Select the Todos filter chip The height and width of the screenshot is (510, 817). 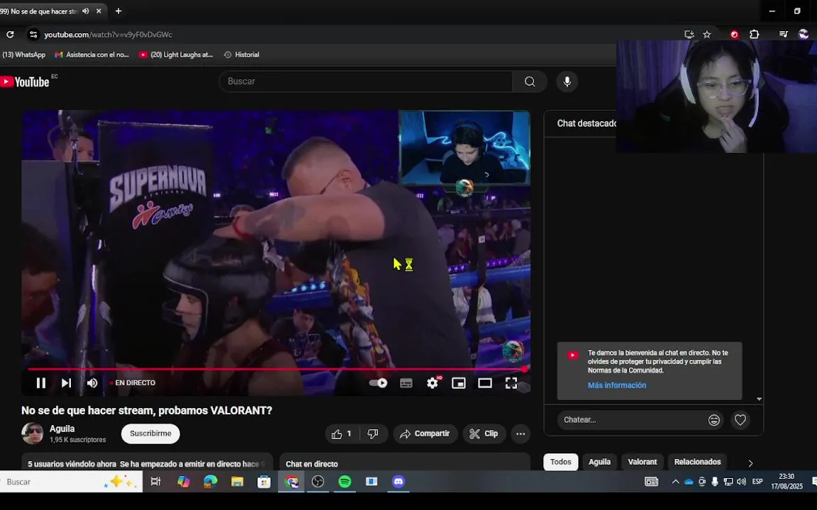(x=561, y=462)
